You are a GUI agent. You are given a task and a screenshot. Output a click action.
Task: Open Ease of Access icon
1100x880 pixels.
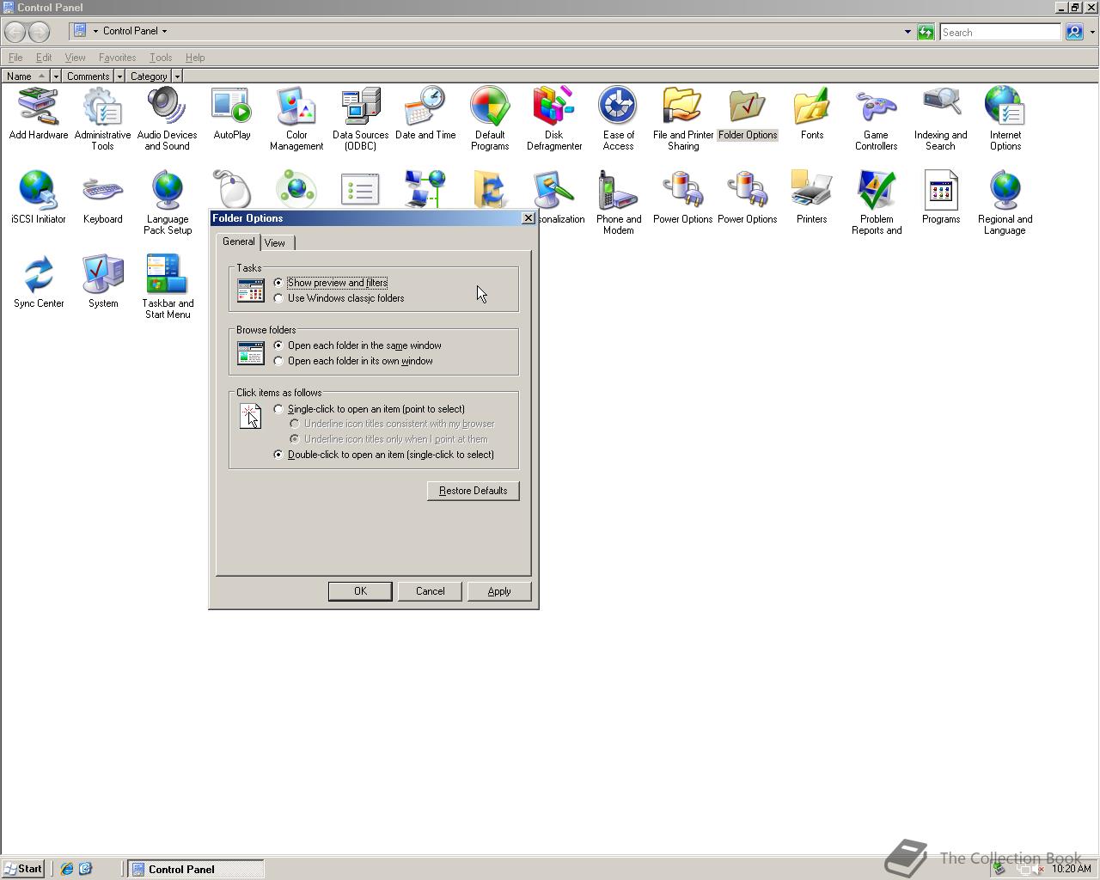pos(618,119)
